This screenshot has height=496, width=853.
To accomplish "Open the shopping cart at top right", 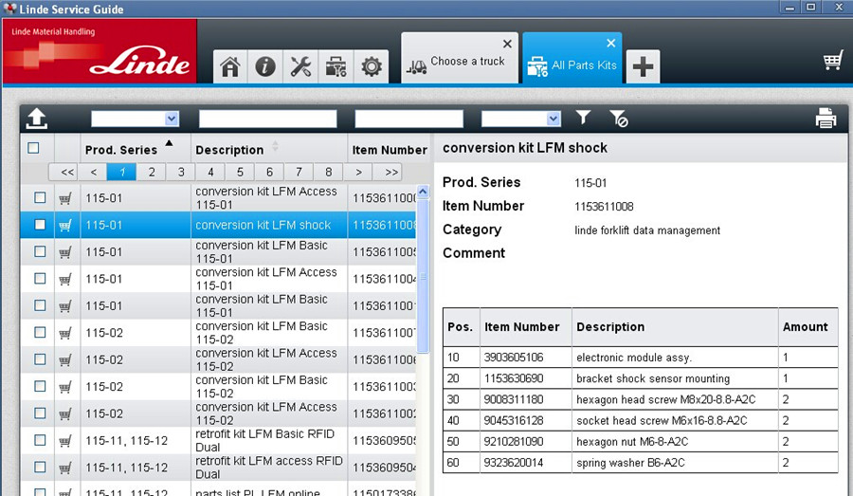I will [x=833, y=60].
